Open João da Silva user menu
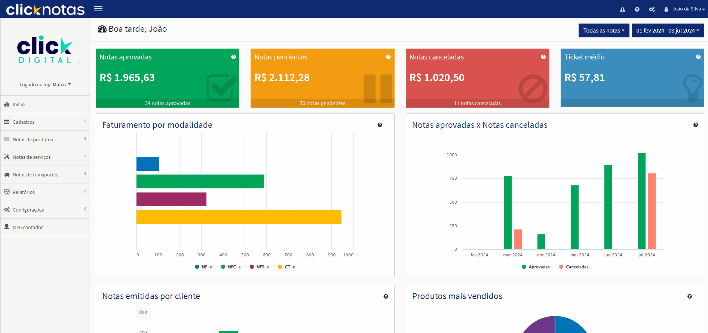This screenshot has height=333, width=708. [x=684, y=9]
